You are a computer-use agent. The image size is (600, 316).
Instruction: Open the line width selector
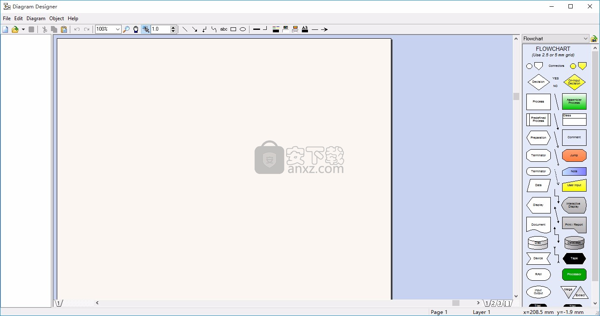tap(257, 29)
